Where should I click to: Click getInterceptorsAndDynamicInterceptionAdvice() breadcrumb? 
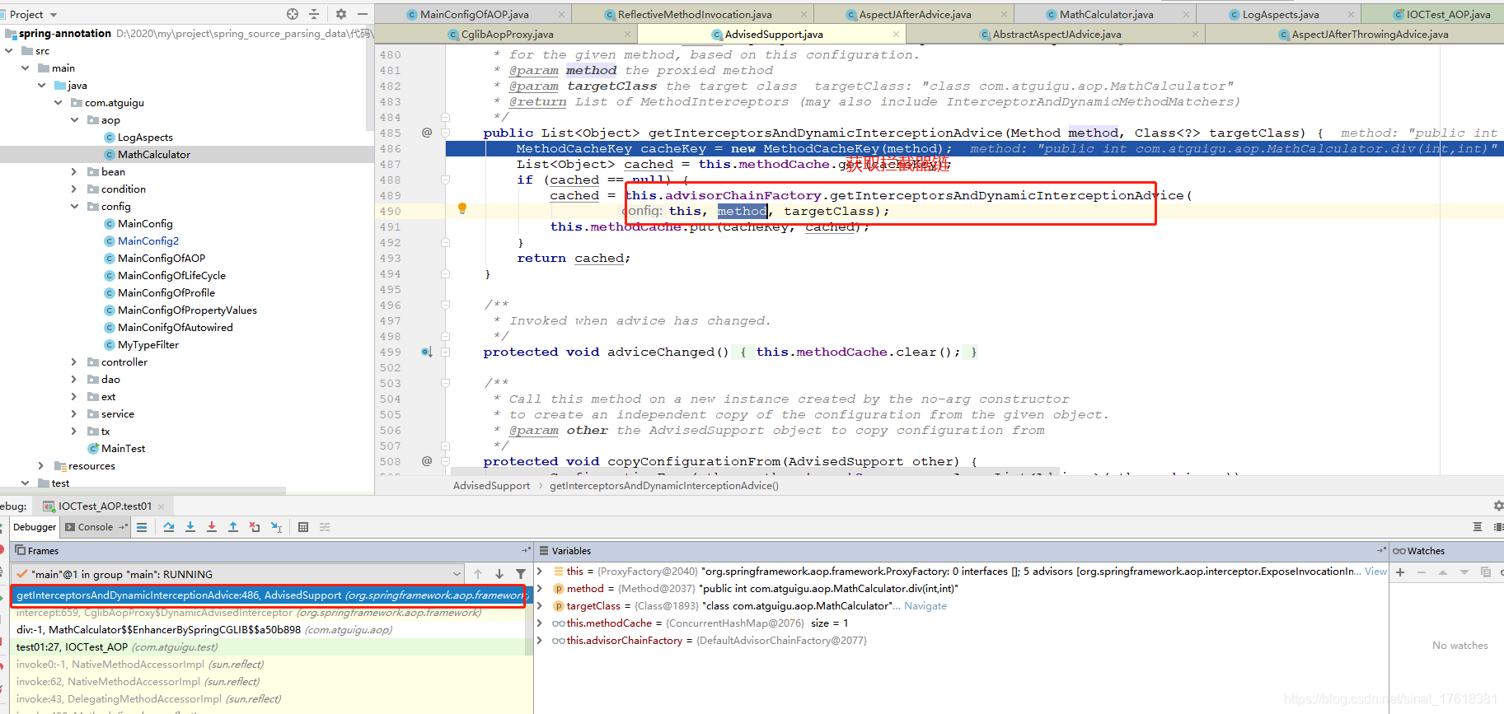pyautogui.click(x=664, y=486)
